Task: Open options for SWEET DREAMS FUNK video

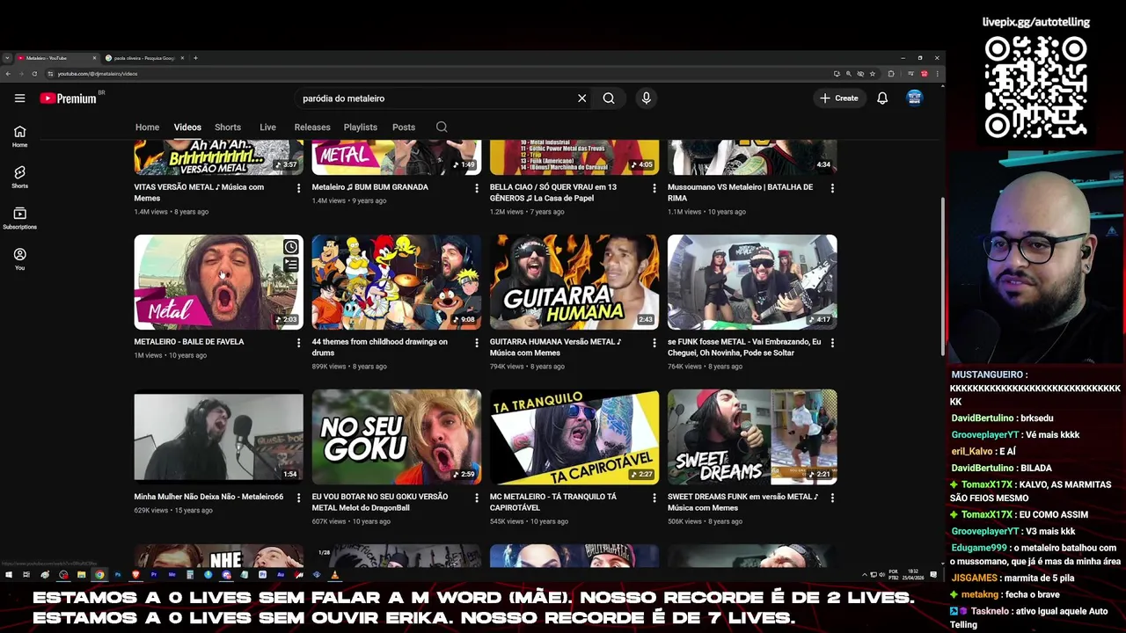Action: 832,498
